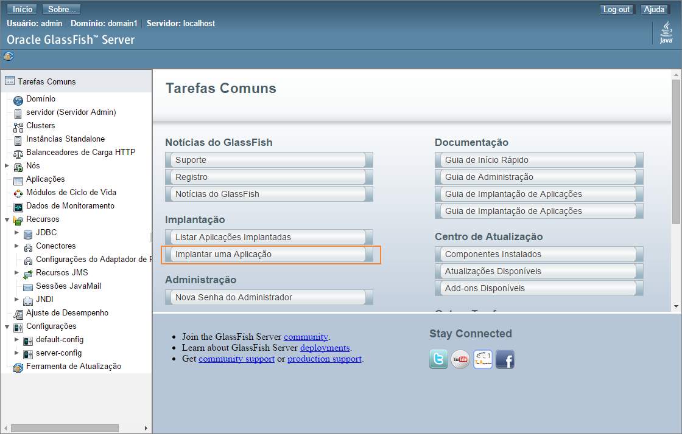This screenshot has width=682, height=434.
Task: Click Implantar uma Aplicação
Action: (269, 254)
